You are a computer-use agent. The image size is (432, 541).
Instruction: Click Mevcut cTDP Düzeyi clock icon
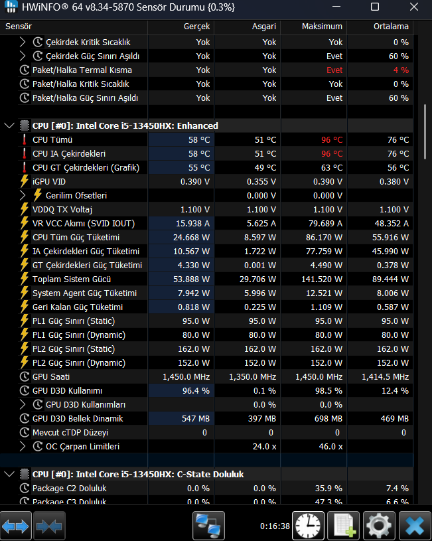(24, 432)
